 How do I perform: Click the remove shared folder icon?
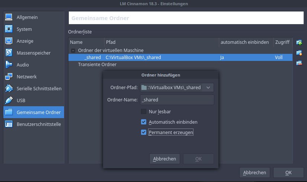coord(299,63)
